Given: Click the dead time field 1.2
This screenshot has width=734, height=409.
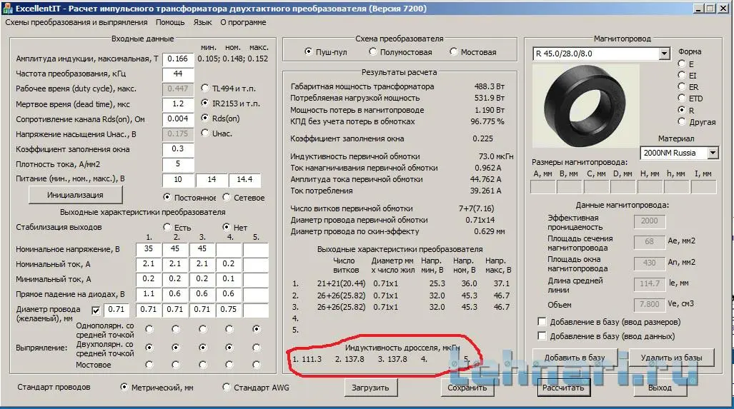Looking at the screenshot, I should (x=178, y=103).
